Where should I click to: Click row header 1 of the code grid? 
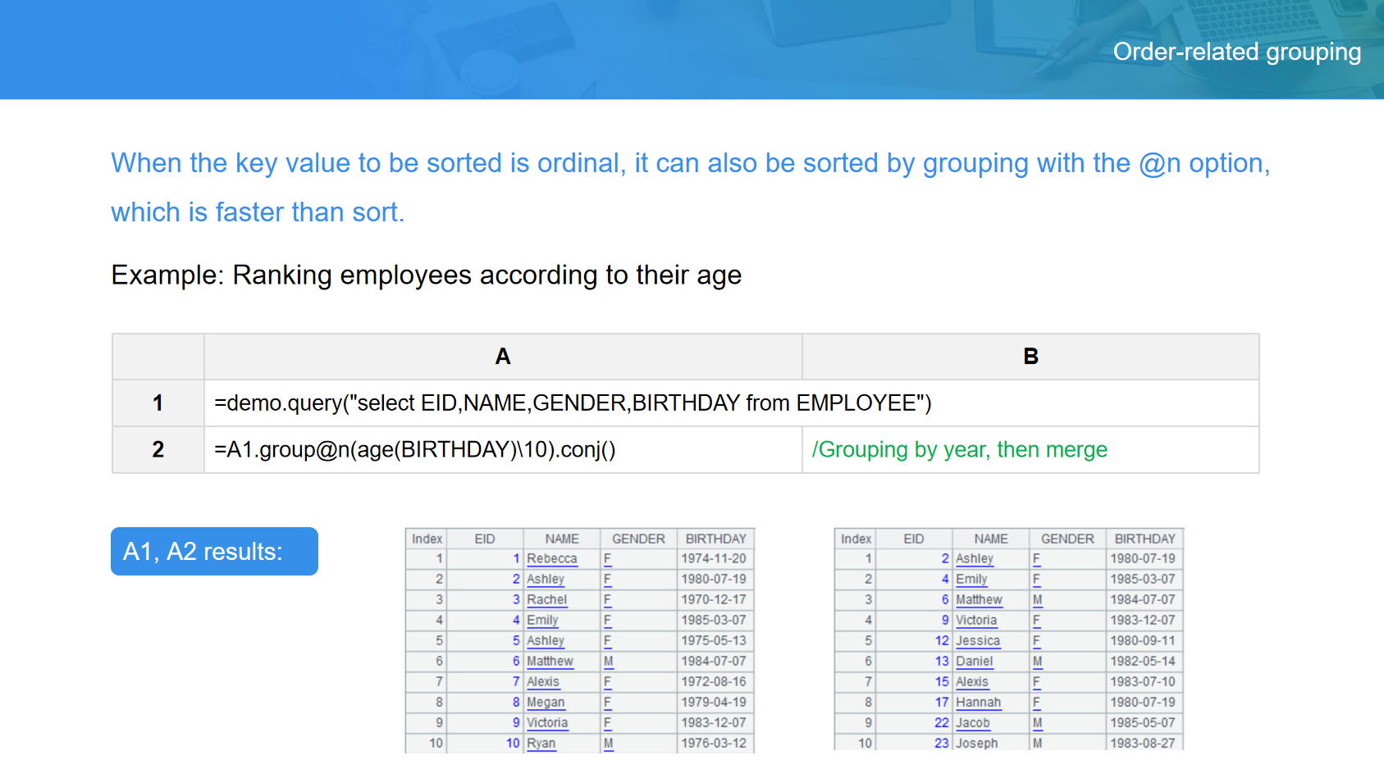coord(158,403)
